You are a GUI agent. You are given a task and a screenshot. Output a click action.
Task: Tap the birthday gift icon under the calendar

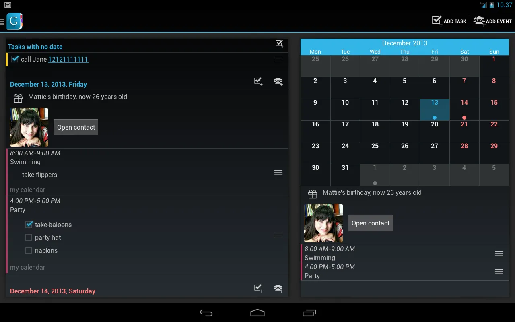pos(313,194)
